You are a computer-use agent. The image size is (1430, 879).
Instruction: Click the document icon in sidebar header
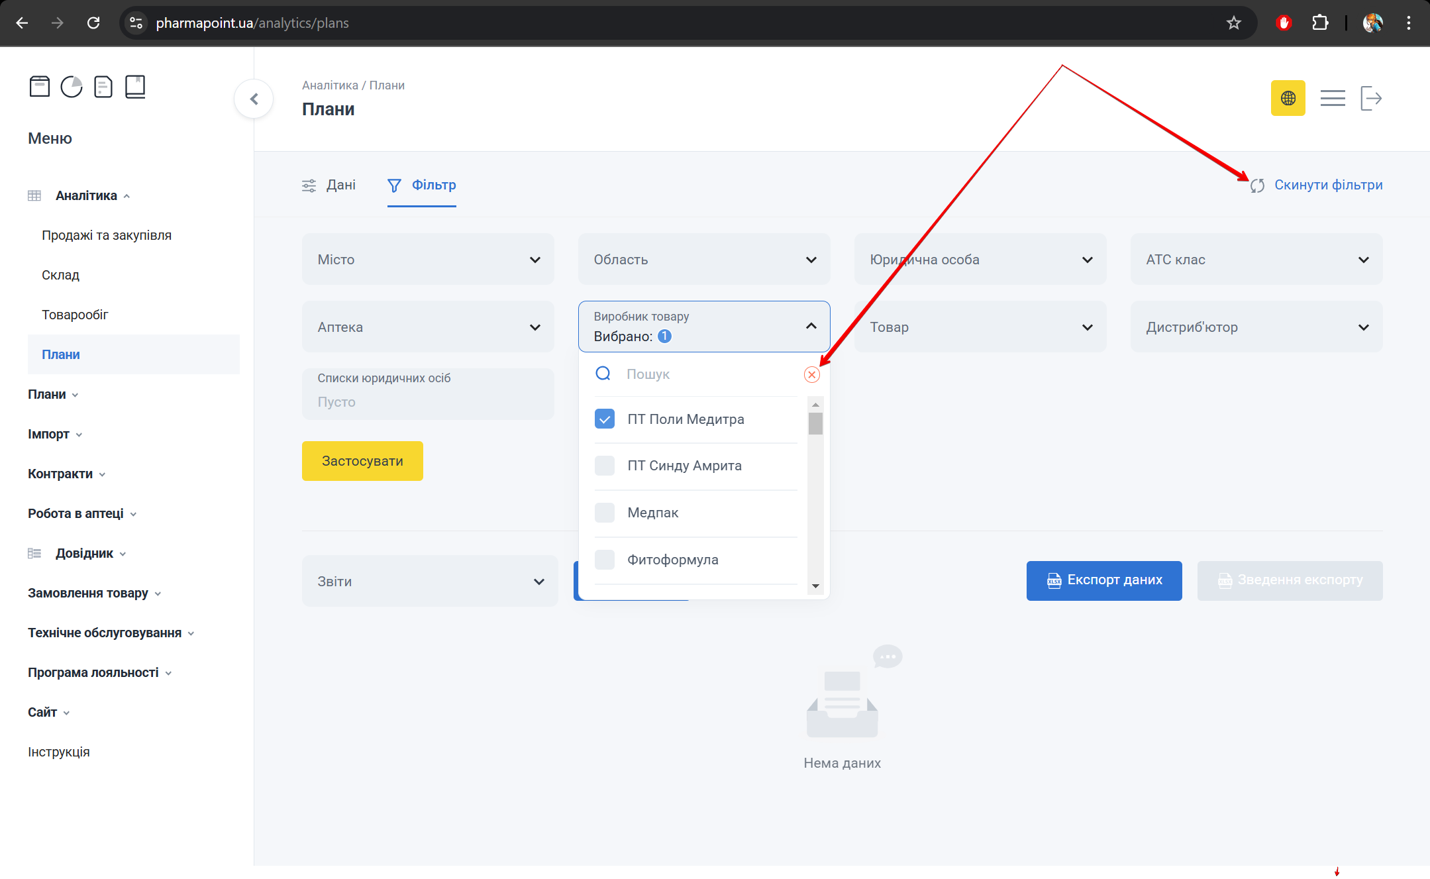103,87
